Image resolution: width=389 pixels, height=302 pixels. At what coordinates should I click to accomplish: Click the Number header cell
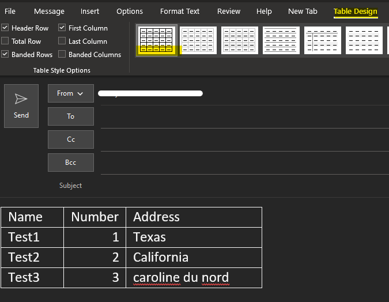95,217
